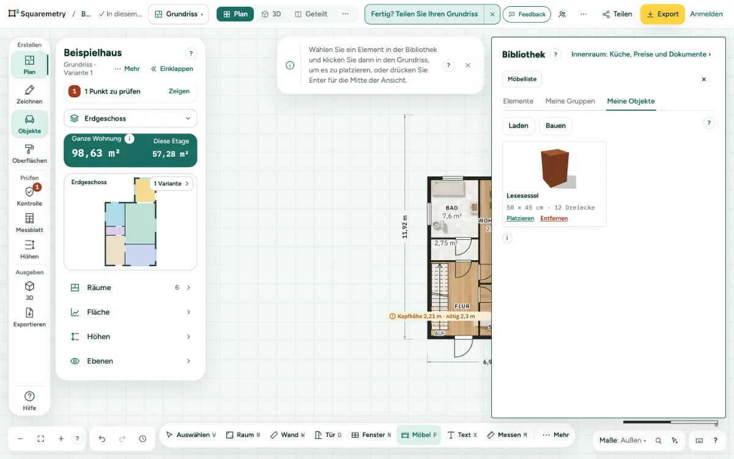Expand the Räume section

pos(130,288)
